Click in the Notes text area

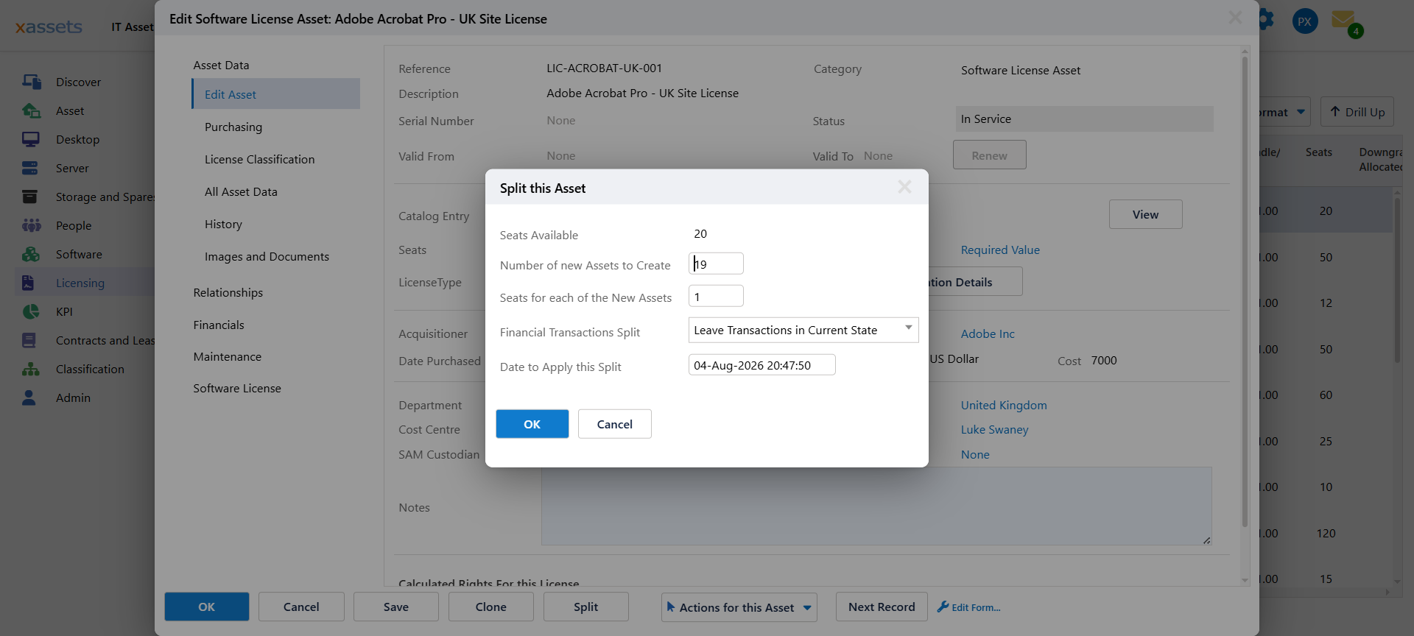[876, 506]
